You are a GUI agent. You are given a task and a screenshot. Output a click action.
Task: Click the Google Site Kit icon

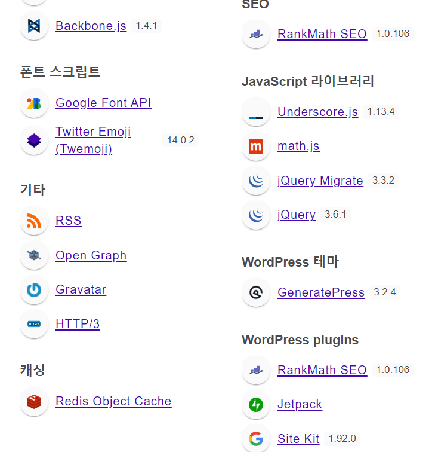click(x=256, y=439)
